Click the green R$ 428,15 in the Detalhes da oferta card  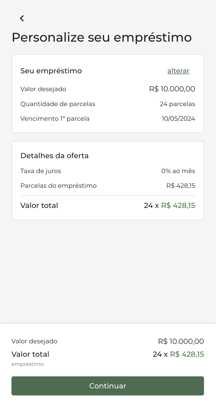coord(178,206)
